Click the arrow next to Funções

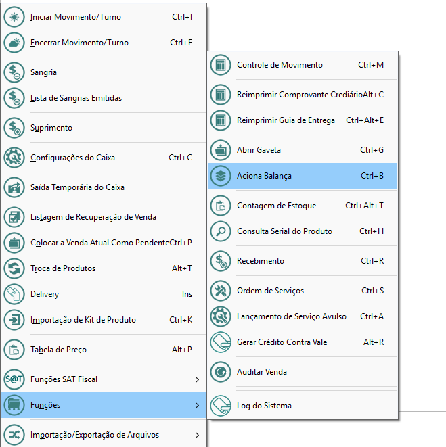tap(197, 405)
